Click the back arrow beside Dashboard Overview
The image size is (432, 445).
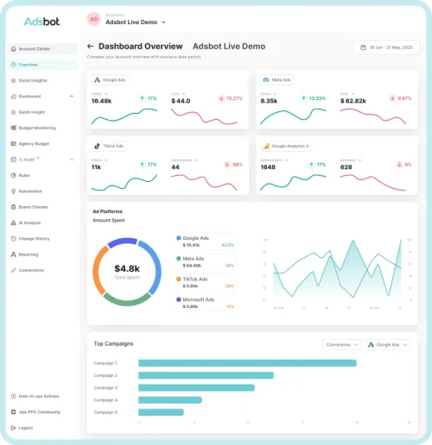91,47
